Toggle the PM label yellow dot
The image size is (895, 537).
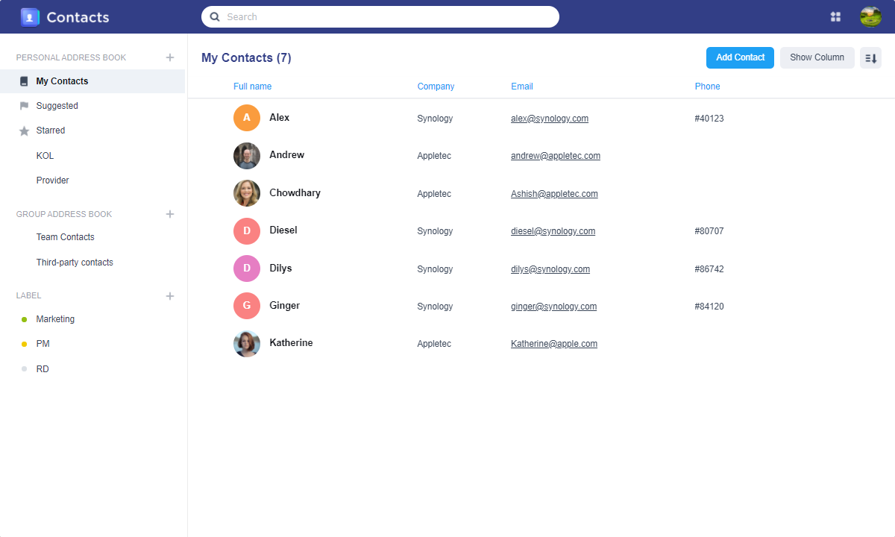coord(23,343)
